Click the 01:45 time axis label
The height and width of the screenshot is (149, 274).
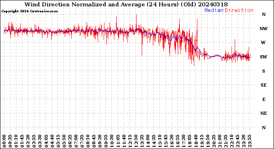click(22, 141)
